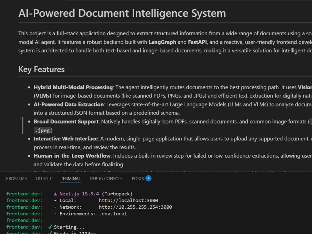
Task: Click the 'AI-Powered Document Intelligence System' heading
Action: click(122, 13)
